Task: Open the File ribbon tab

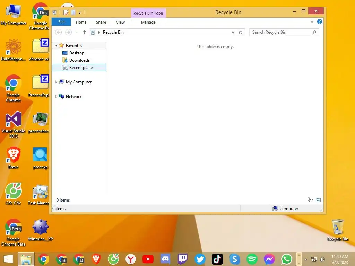Action: [61, 22]
